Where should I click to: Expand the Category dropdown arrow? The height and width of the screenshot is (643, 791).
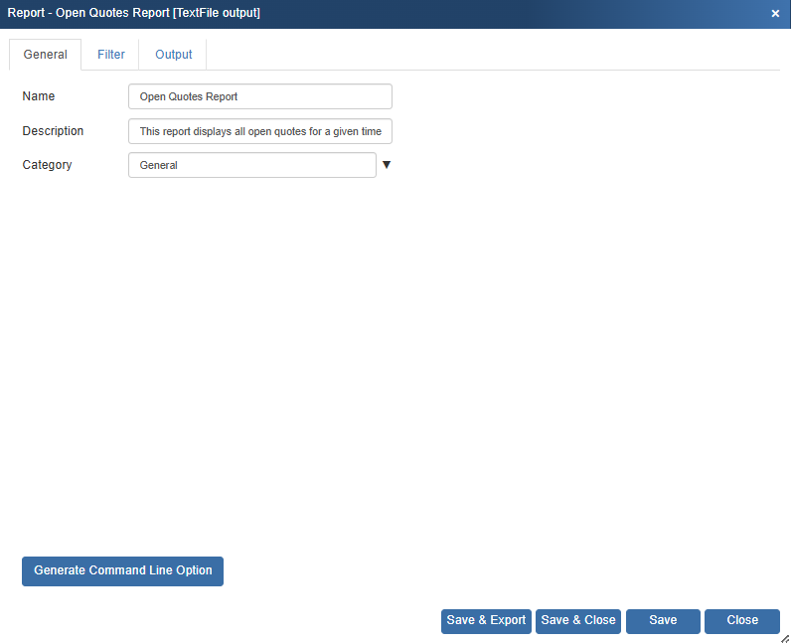(387, 165)
